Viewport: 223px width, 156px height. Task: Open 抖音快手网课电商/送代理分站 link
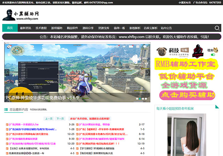pos(29,134)
